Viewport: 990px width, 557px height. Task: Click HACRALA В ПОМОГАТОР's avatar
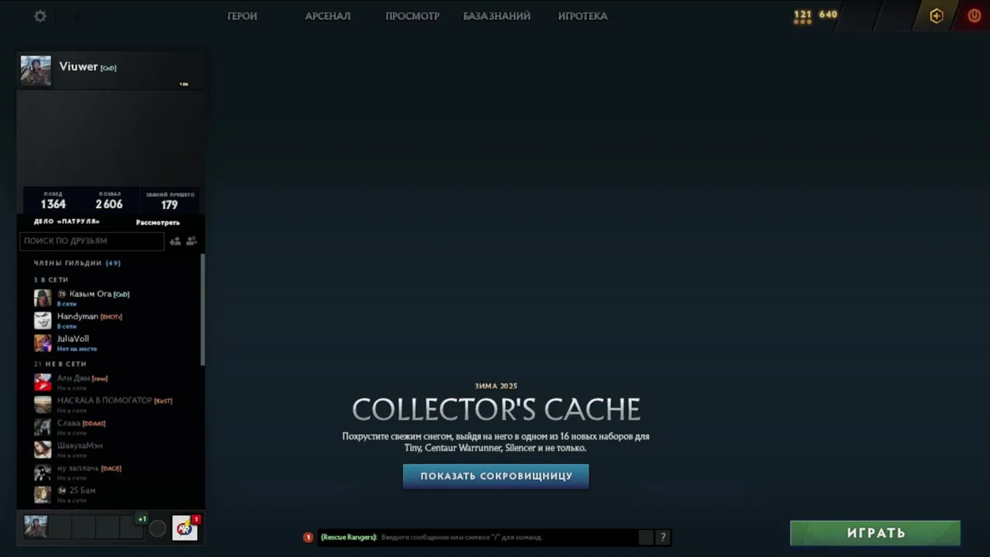(x=43, y=405)
